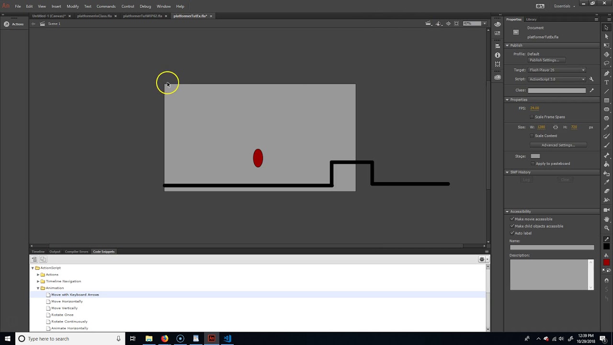This screenshot has height=345, width=613.
Task: Select the Eraser tool
Action: tap(606, 191)
